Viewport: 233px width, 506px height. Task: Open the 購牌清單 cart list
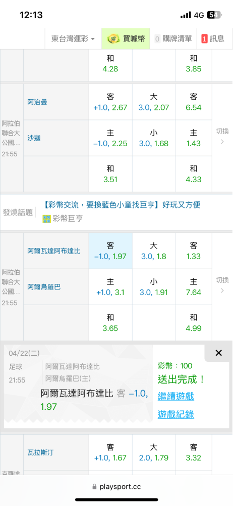[173, 39]
